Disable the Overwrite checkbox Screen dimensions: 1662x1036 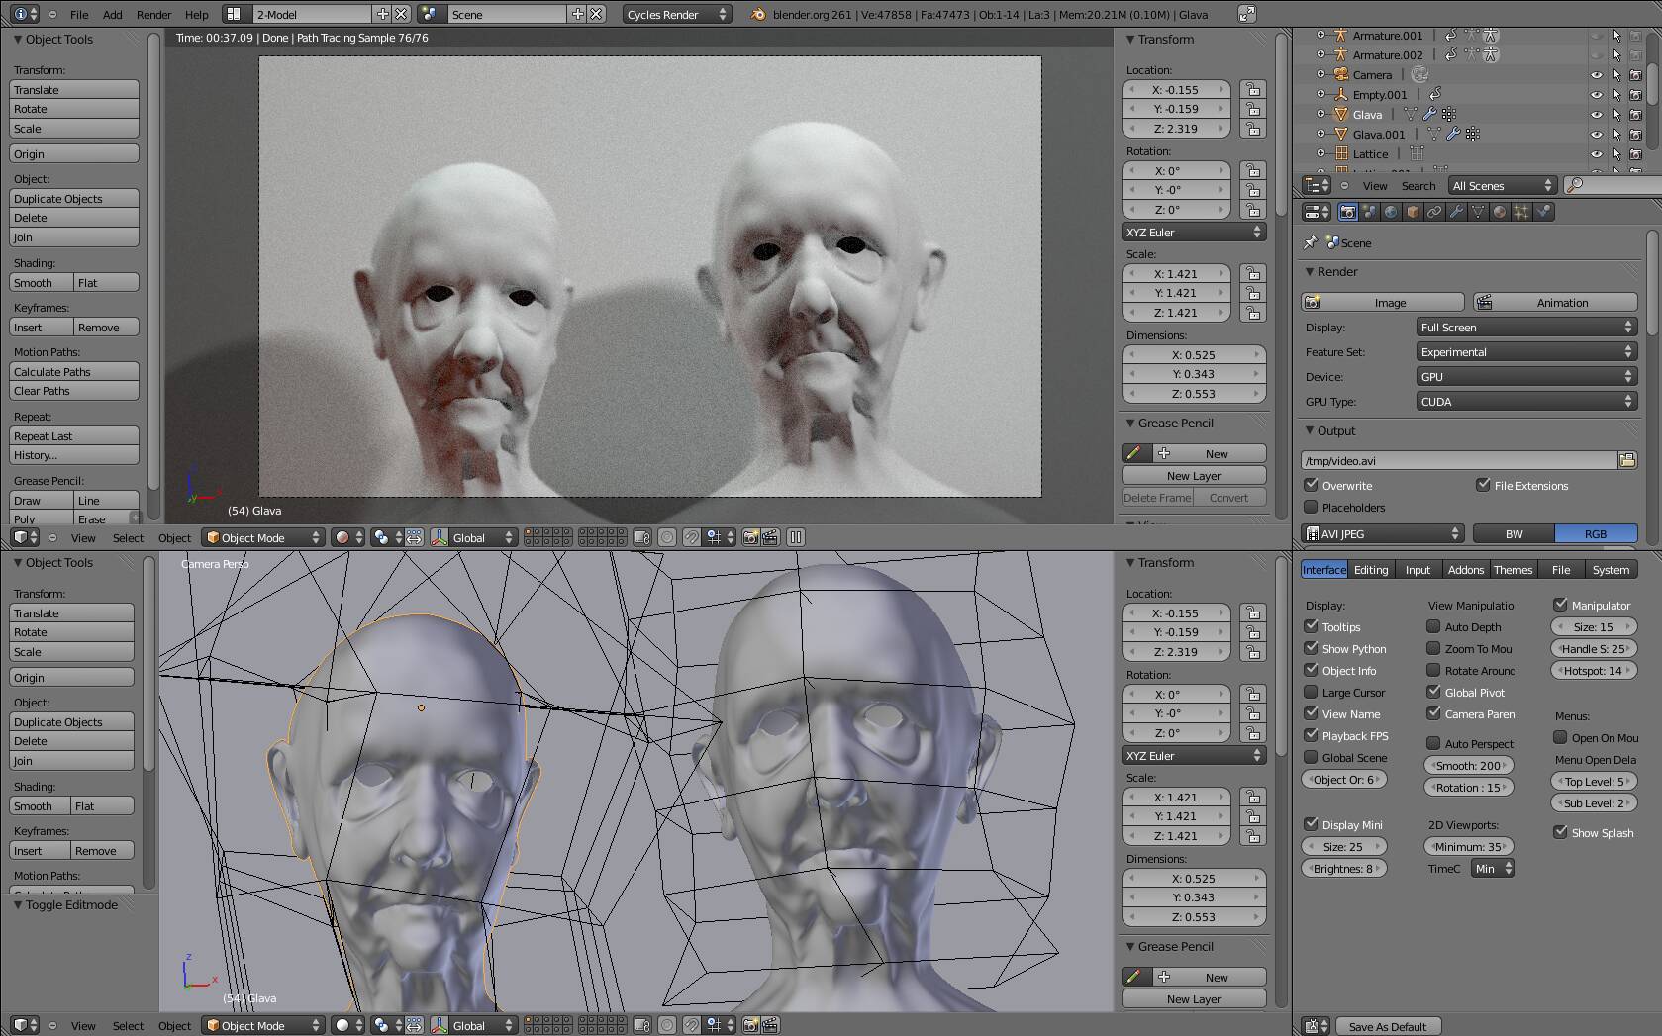point(1312,485)
